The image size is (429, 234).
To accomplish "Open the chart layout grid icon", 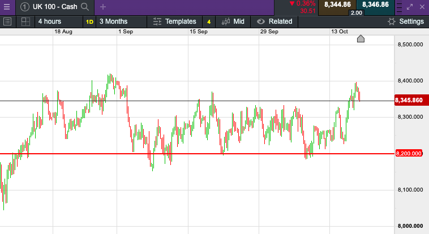I will 25,22.
